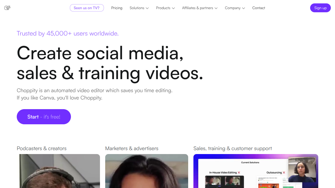335x188 pixels.
Task: Open the Contact page from the navigation
Action: [x=259, y=8]
